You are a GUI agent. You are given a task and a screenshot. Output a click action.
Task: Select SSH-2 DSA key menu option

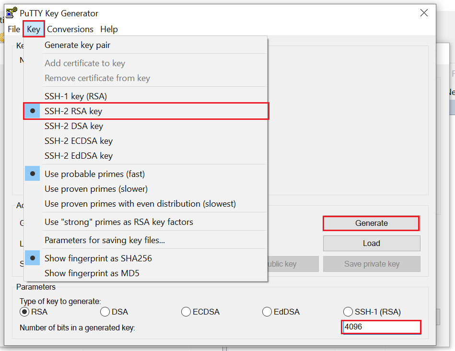(x=146, y=126)
